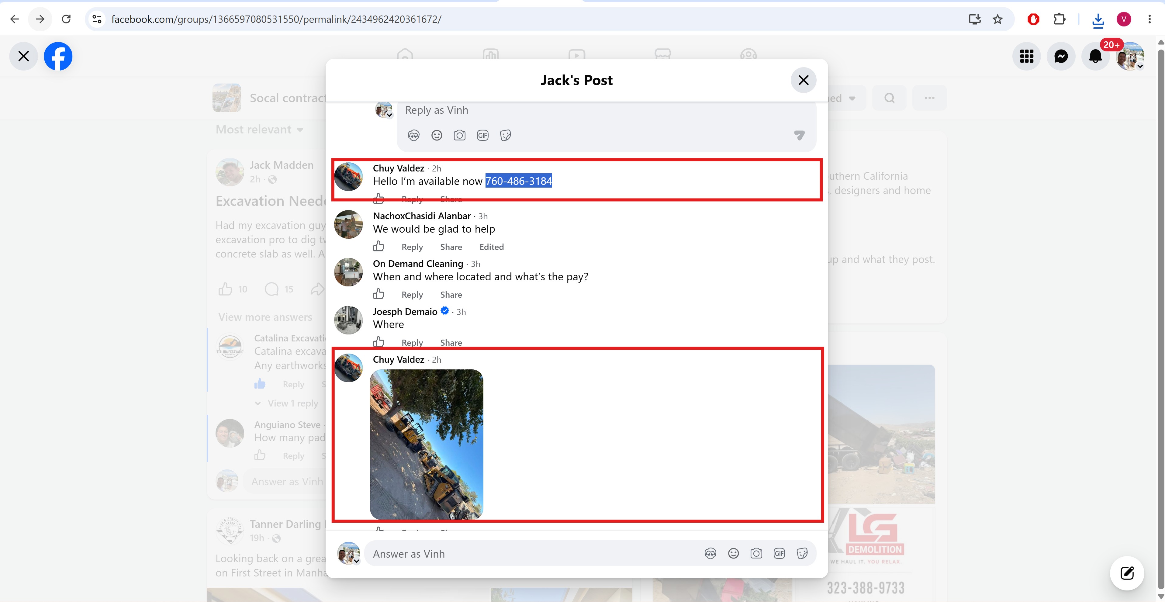
Task: Attach a photo in the Answer box
Action: (756, 553)
